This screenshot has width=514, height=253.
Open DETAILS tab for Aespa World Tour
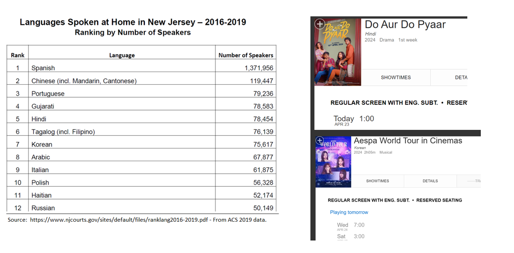[x=430, y=181]
